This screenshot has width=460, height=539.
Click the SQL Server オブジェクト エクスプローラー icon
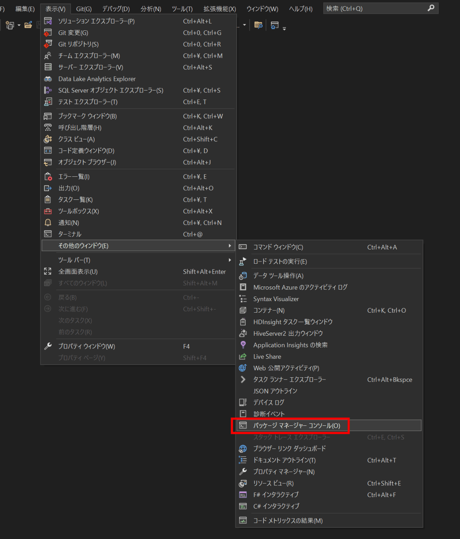click(x=48, y=90)
